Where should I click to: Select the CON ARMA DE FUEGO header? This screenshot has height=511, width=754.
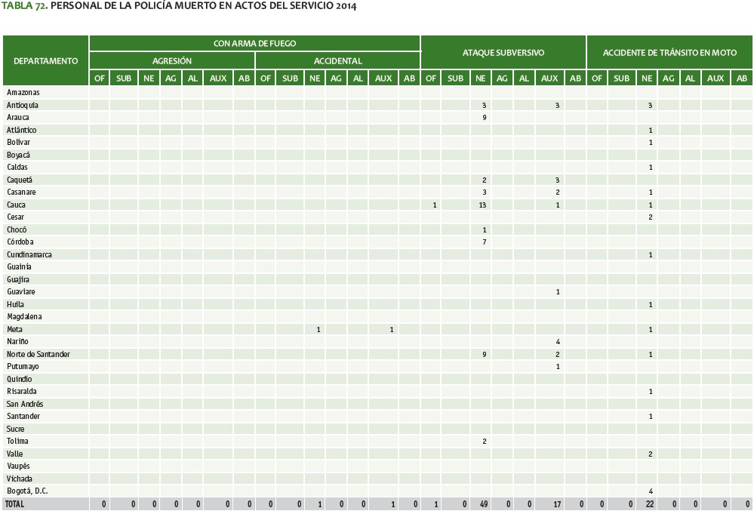coord(254,44)
